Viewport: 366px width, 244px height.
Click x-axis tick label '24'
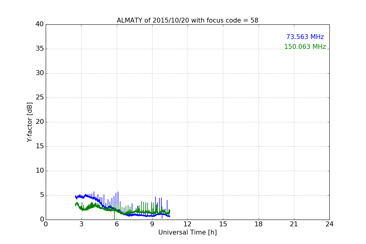(329, 224)
